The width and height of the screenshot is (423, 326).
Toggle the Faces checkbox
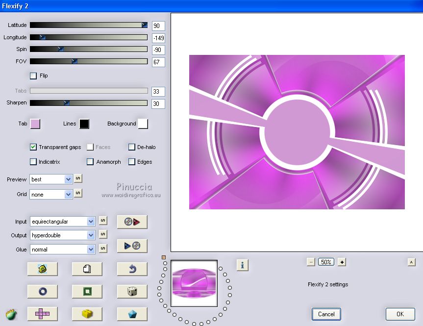click(90, 147)
